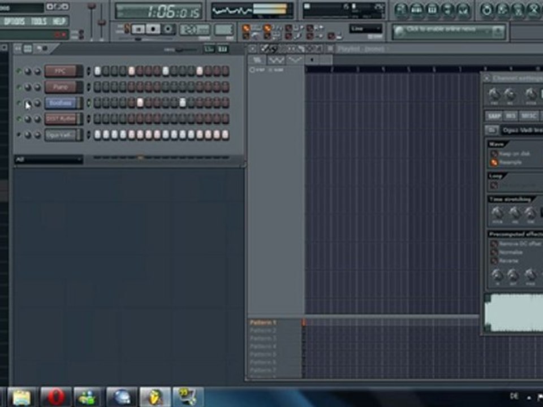Image resolution: width=543 pixels, height=407 pixels.
Task: Open the Oguz Vadi sample channel
Action: (61, 135)
